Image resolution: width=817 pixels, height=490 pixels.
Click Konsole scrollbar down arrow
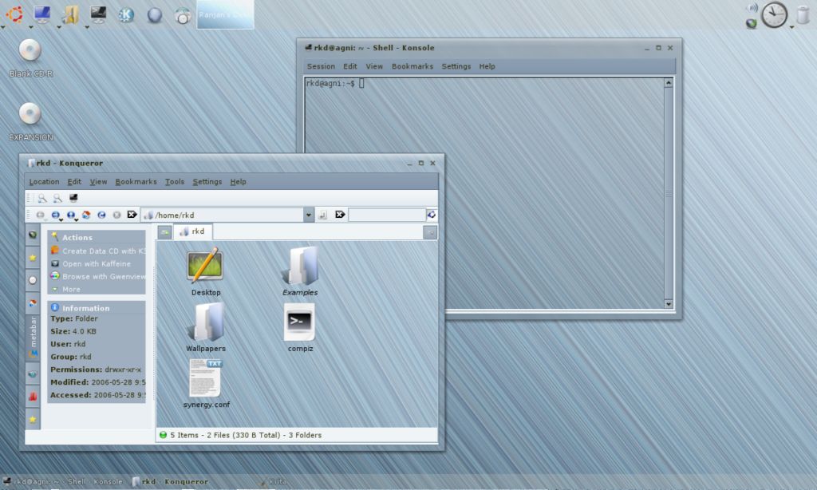[x=669, y=304]
